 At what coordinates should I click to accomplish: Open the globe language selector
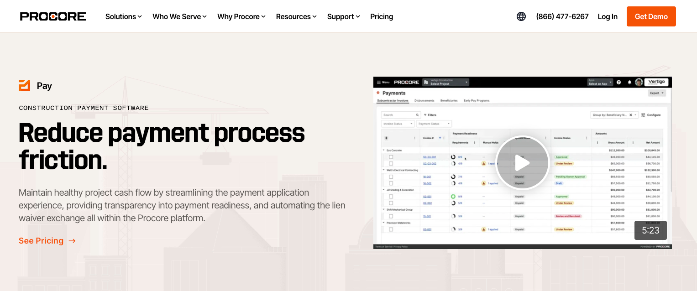click(521, 16)
